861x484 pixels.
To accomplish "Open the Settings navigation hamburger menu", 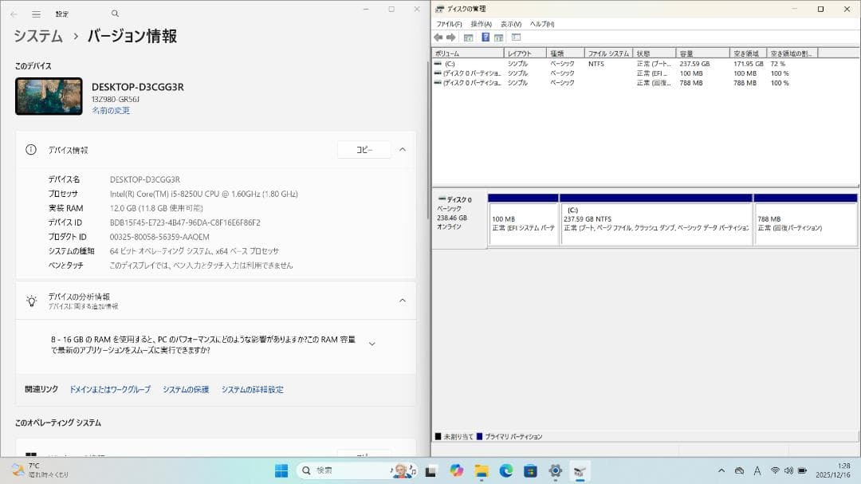I will coord(35,13).
